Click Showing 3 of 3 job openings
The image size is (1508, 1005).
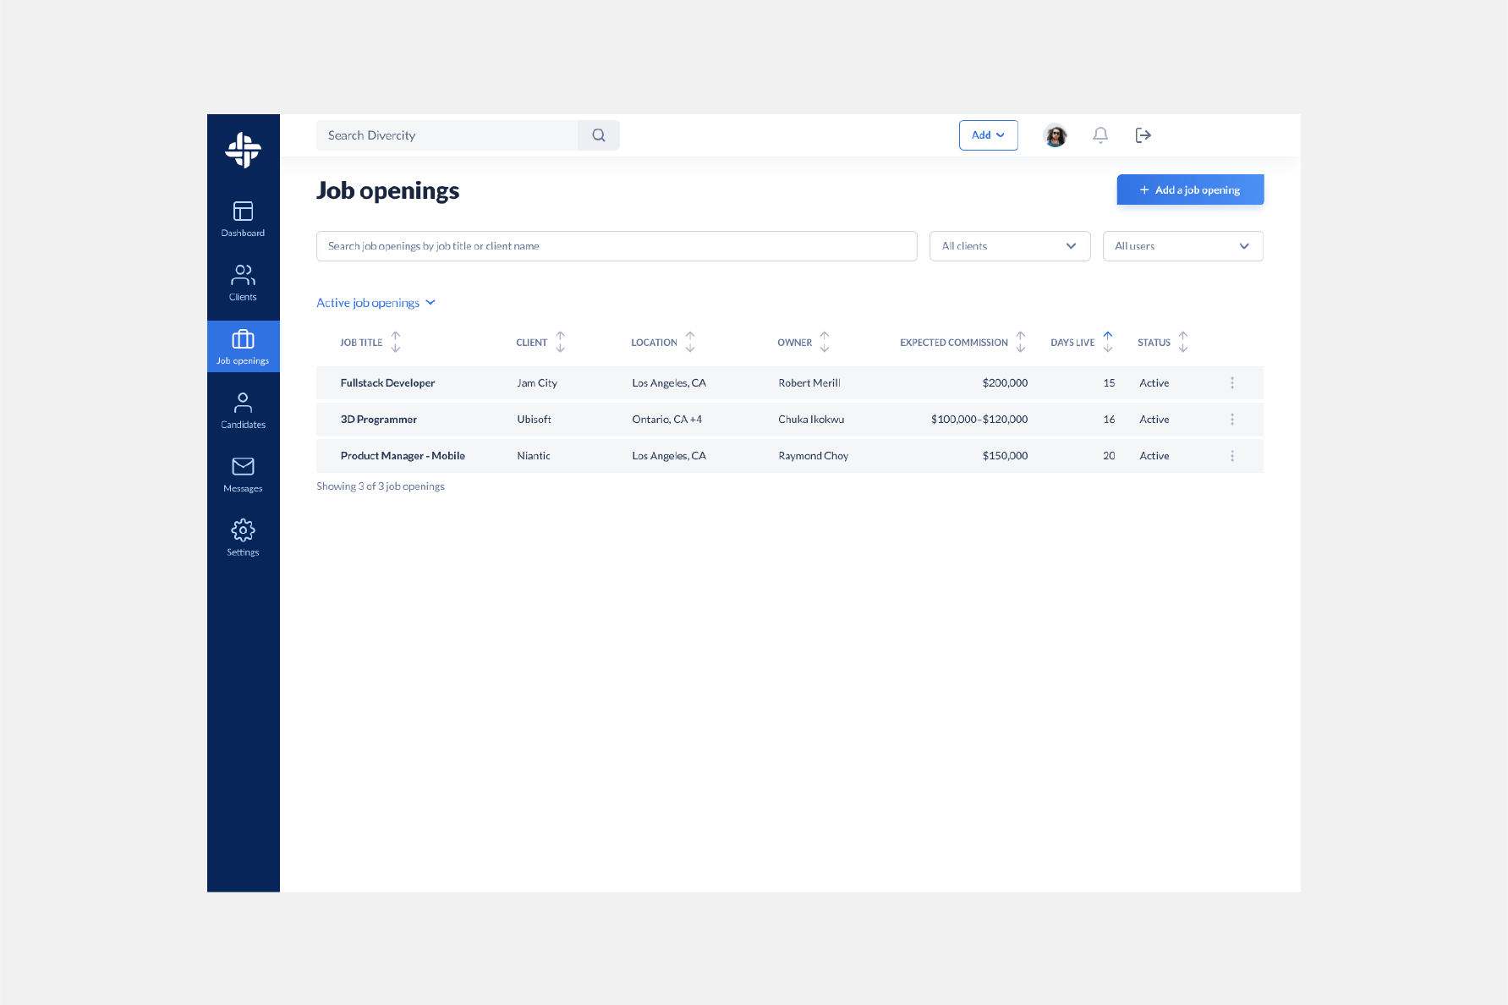(x=381, y=486)
